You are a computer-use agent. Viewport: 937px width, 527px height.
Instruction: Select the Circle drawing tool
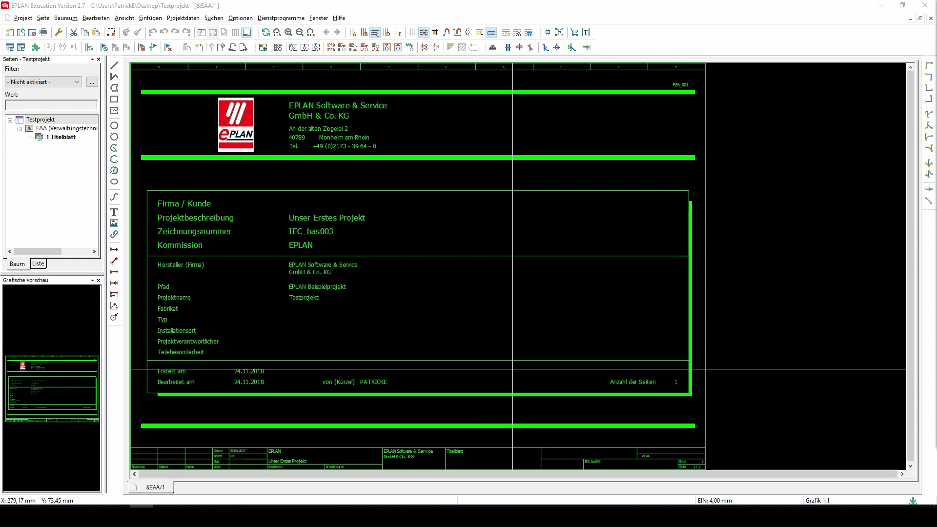(x=114, y=125)
